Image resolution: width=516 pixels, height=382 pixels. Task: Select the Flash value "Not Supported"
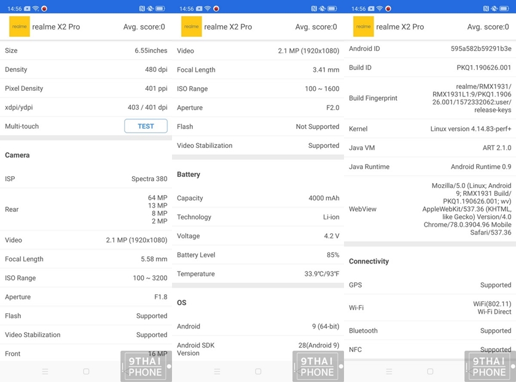click(318, 127)
